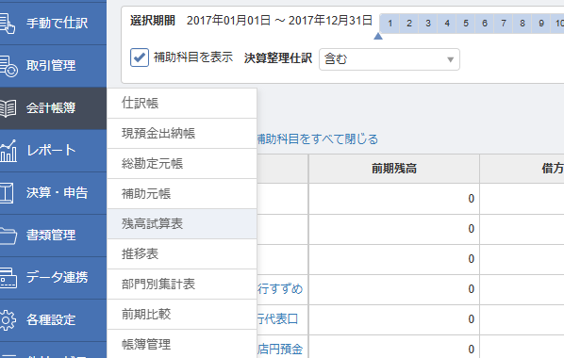
Task: Choose 残高試算表 from the submenu
Action: tap(182, 224)
